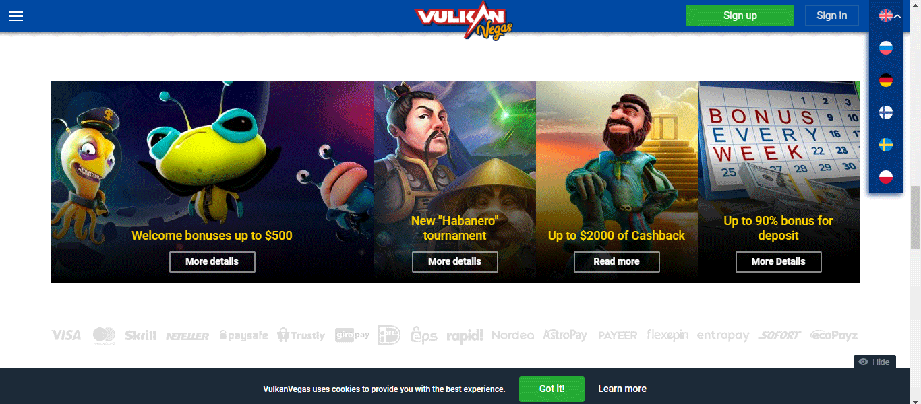Accept cookies with Got it! button

[x=552, y=389]
